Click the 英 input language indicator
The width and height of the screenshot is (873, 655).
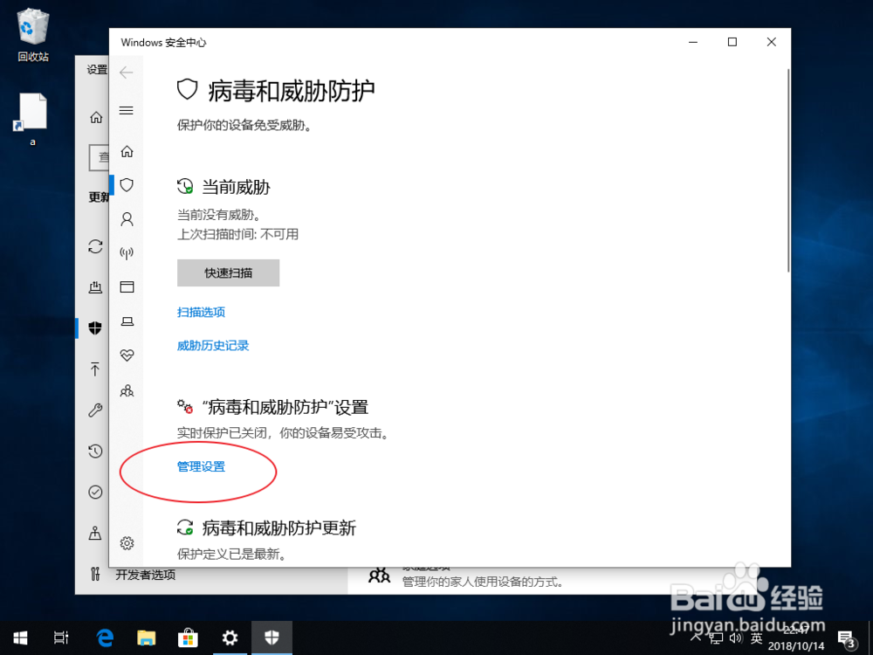(756, 638)
